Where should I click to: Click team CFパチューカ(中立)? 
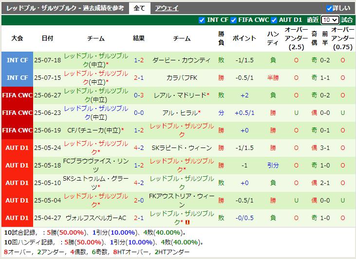pos(94,130)
